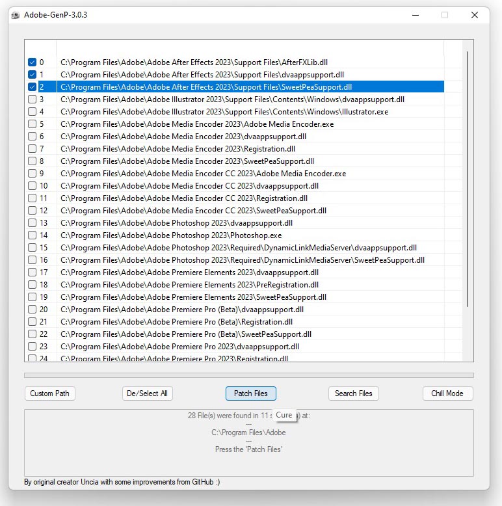Check box 4 for Illustrator.exe

pos(33,112)
